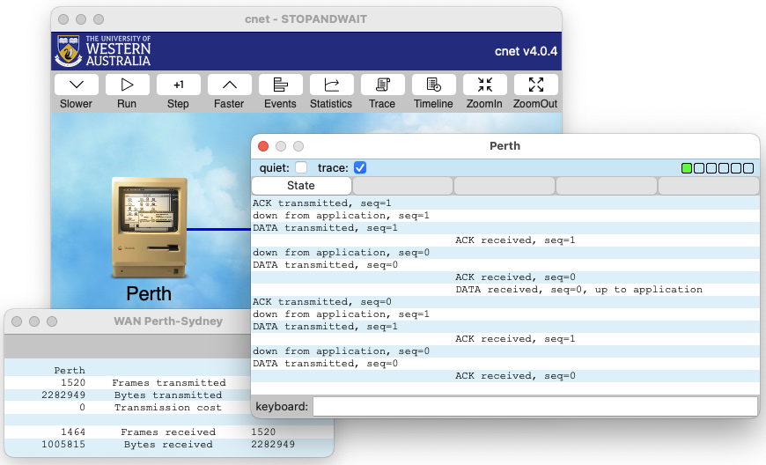
Task: Select the second blank tab beside State
Action: pos(402,186)
